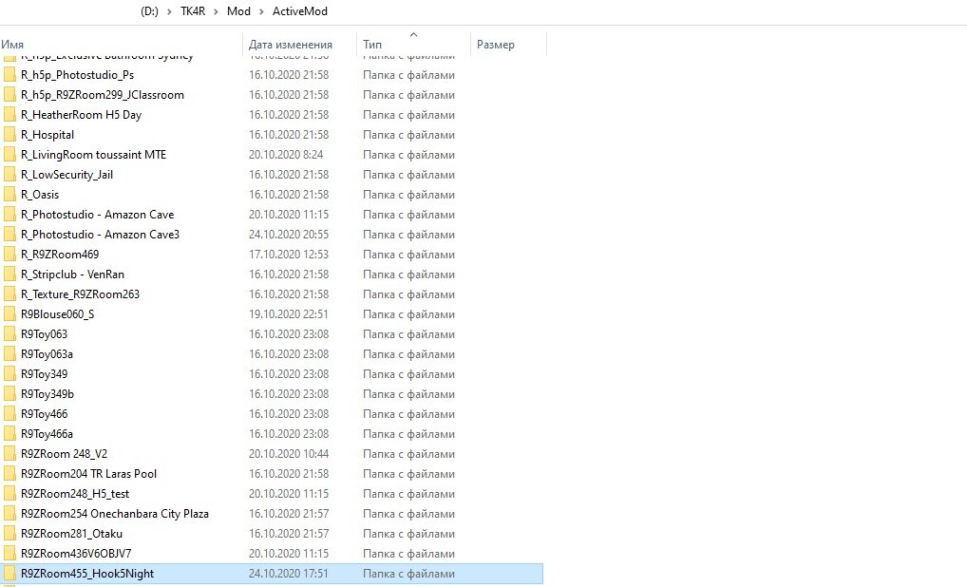Screen dimensions: 967x587
Task: Click the R_LowSecurity_Jail folder icon
Action: [9, 175]
